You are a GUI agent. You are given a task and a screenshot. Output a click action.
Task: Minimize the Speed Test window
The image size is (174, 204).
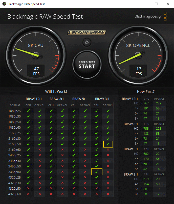tap(145, 4)
